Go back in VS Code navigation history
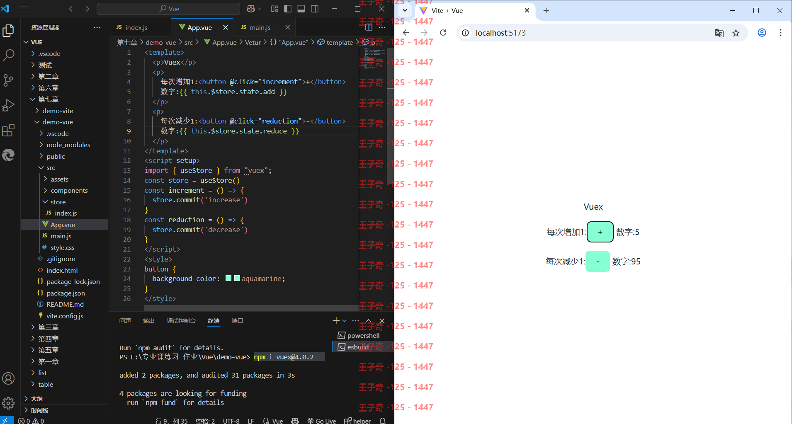Image resolution: width=792 pixels, height=424 pixels. click(x=72, y=9)
